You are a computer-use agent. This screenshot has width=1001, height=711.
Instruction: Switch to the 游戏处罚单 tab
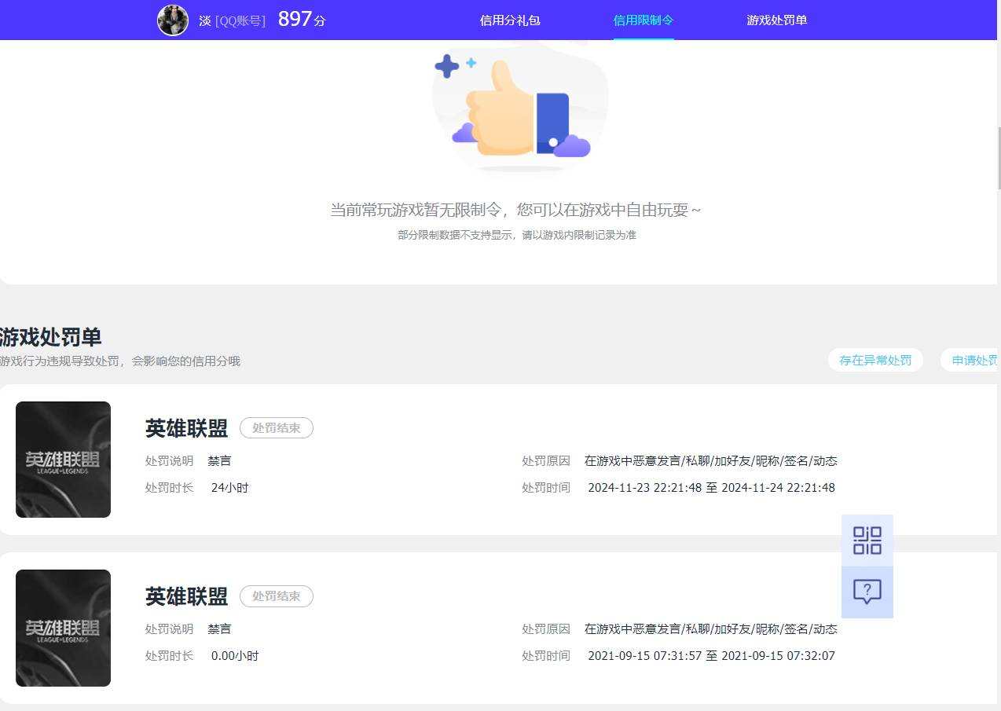click(777, 20)
